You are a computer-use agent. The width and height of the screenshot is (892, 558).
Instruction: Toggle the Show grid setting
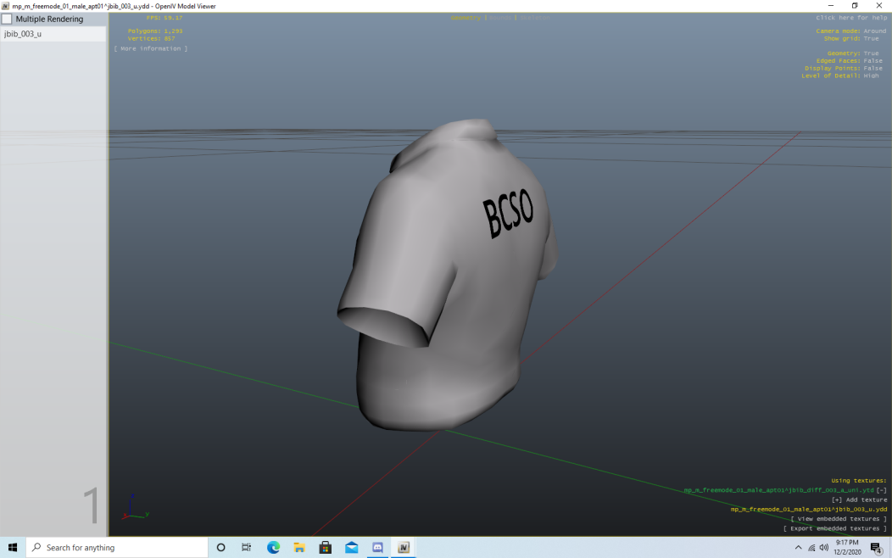871,39
